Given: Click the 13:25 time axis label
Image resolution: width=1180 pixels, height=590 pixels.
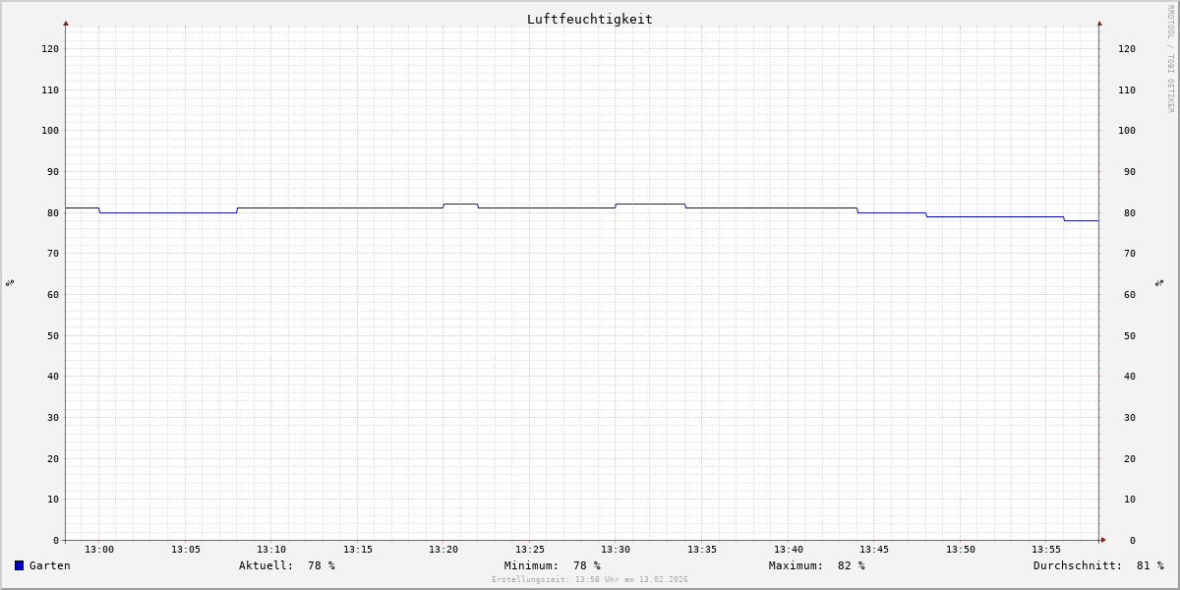Looking at the screenshot, I should click(530, 550).
